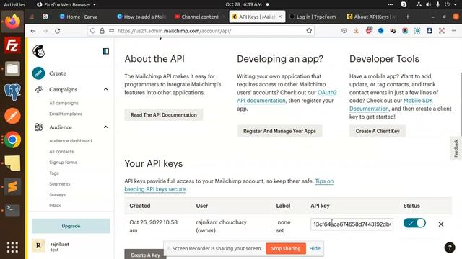
Task: Switch to Log in | Typeform tab
Action: click(x=313, y=17)
